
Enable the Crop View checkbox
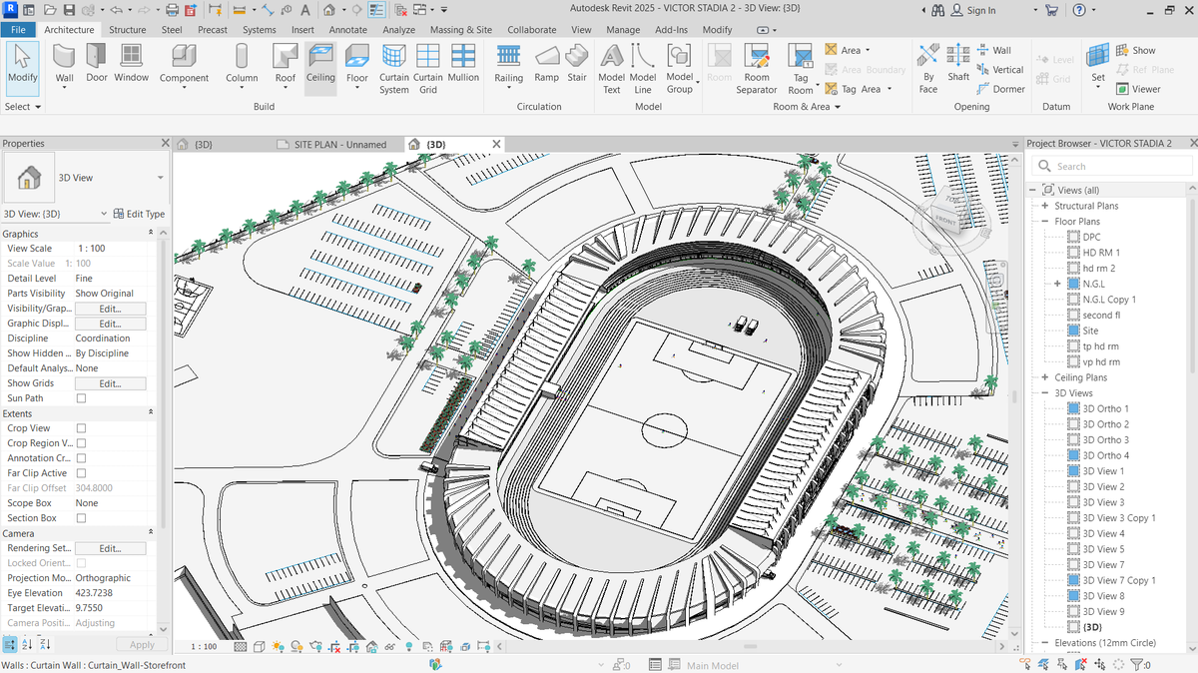click(82, 428)
